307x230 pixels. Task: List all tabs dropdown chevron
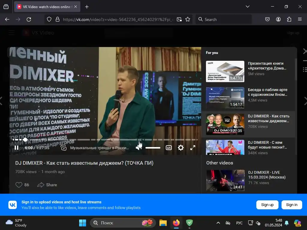[247, 7]
